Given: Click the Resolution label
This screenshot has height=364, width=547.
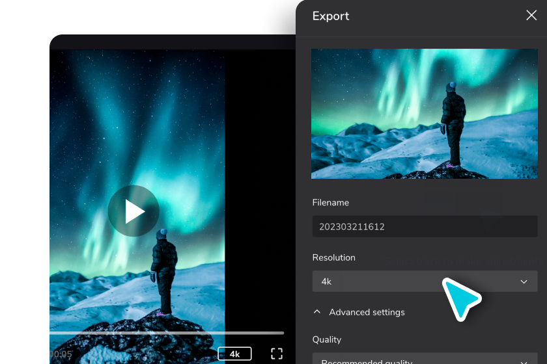Looking at the screenshot, I should (334, 257).
